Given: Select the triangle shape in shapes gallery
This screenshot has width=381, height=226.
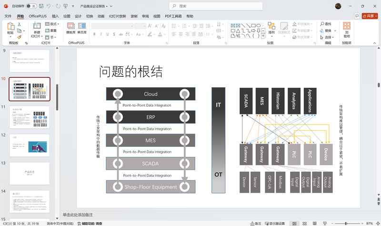Looking at the screenshot, I should (238, 31).
